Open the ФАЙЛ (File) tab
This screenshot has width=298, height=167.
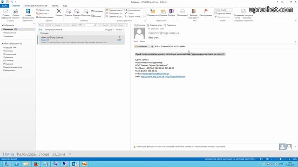[4, 6]
